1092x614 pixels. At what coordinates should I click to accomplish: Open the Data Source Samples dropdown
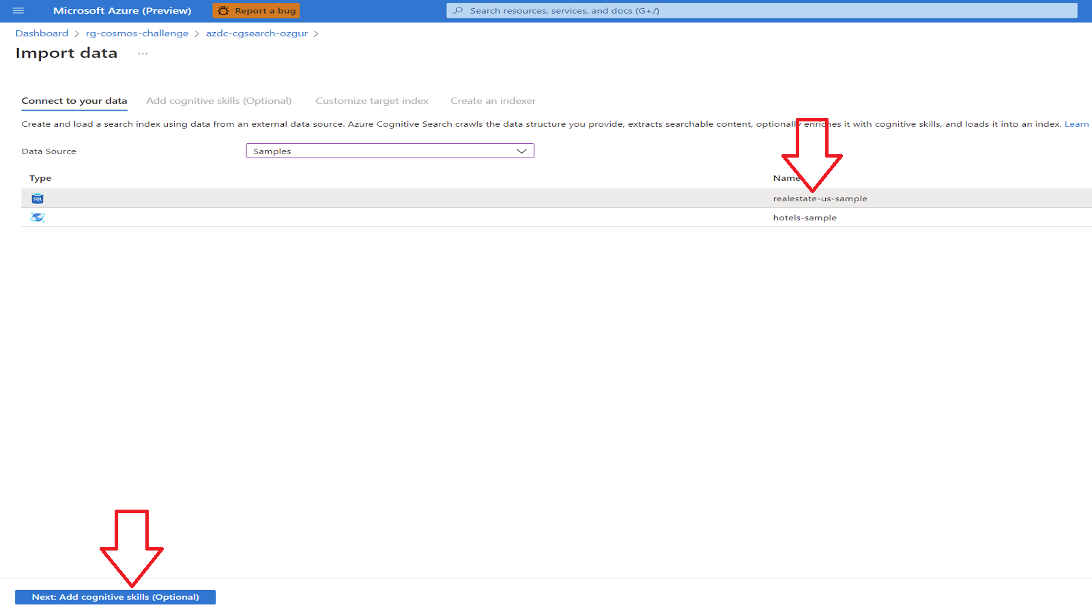[389, 151]
